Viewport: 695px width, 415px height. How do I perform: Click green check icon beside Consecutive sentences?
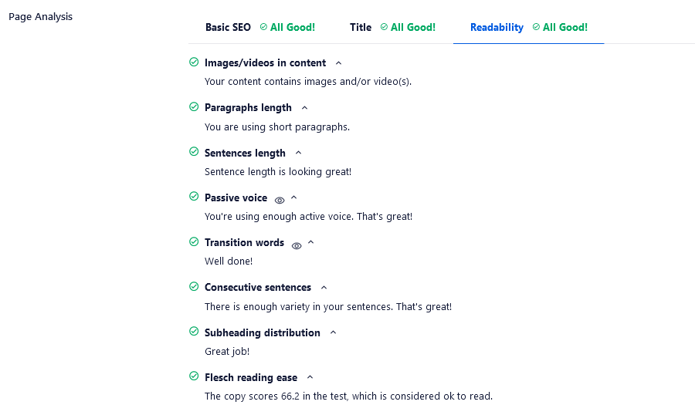tap(194, 286)
